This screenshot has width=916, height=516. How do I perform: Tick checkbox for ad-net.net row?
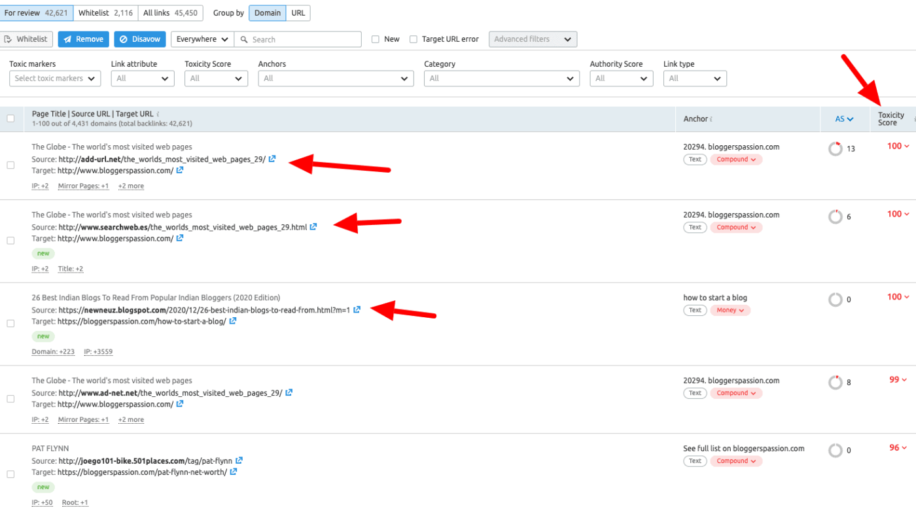pyautogui.click(x=10, y=398)
